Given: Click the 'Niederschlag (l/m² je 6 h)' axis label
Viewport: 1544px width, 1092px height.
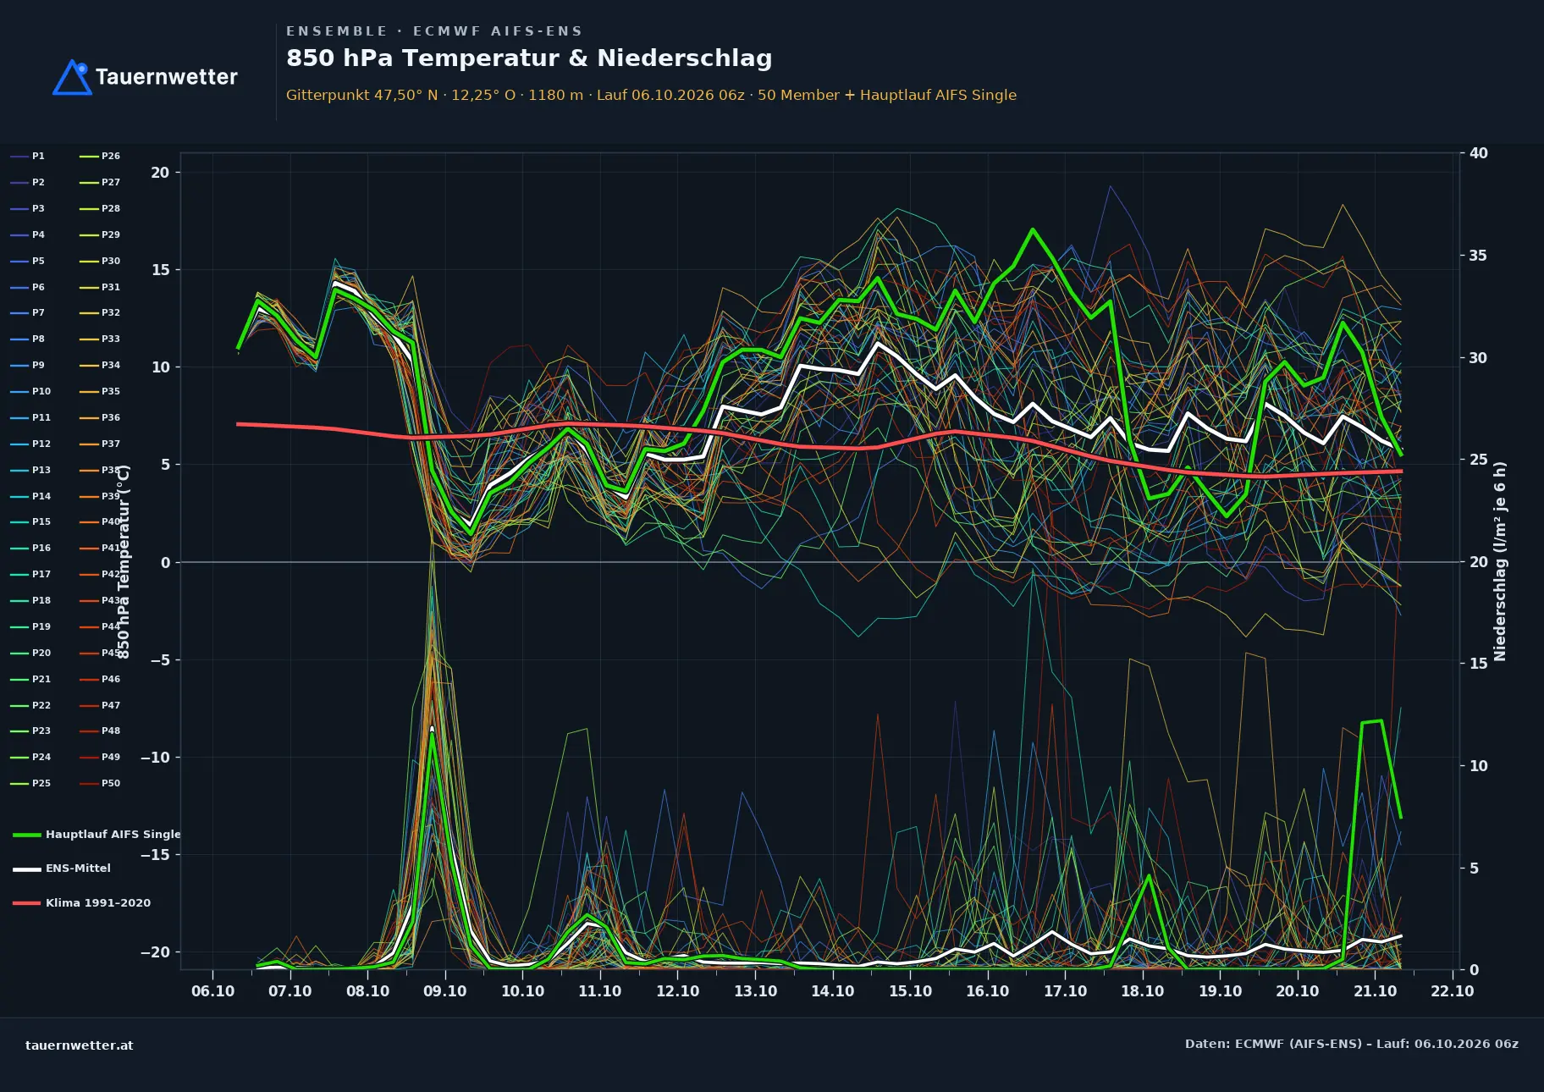Looking at the screenshot, I should point(1500,561).
